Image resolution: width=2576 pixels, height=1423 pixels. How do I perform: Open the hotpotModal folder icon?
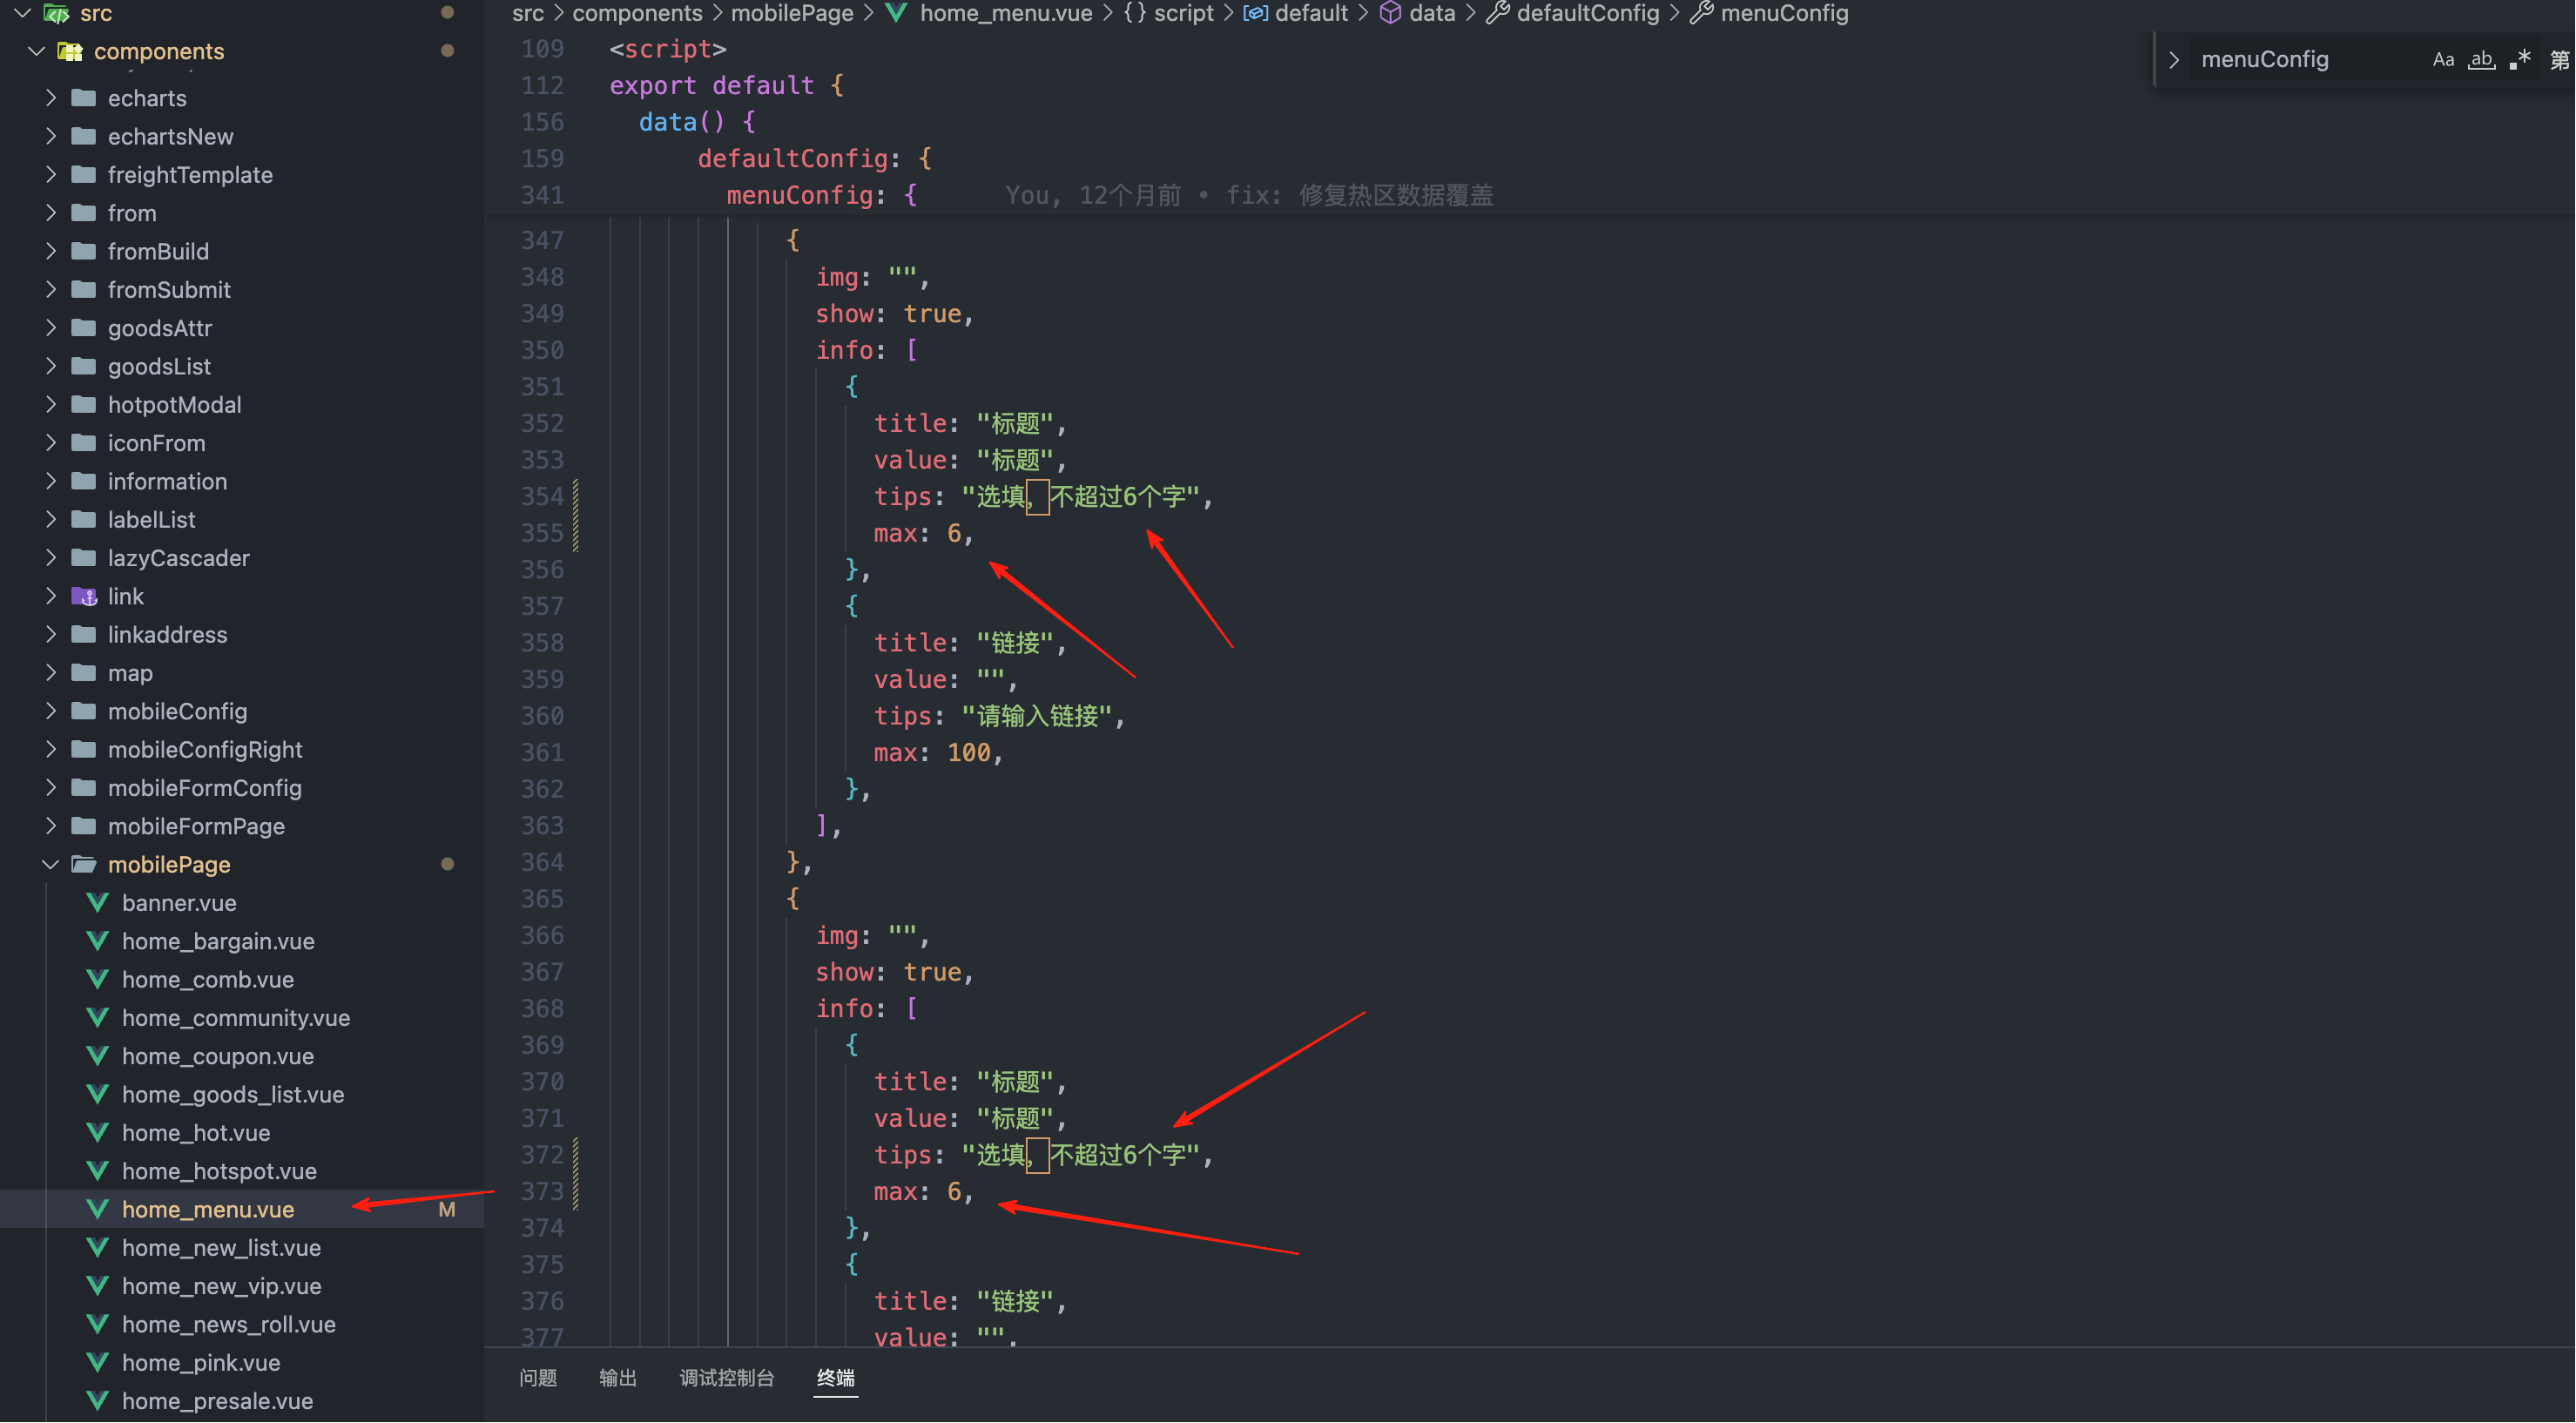coord(84,405)
